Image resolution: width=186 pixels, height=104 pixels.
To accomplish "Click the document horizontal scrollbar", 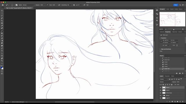I will pos(75,102).
